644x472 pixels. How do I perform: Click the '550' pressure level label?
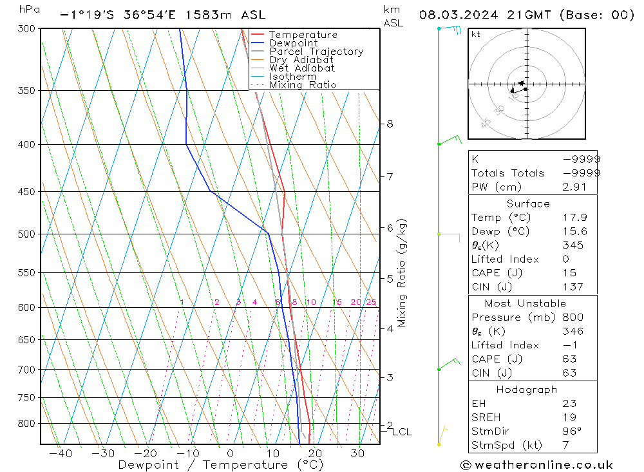tap(26, 273)
